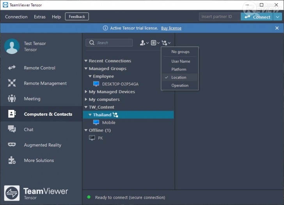Click the Augmented Reality label
284x205 pixels.
43,145
